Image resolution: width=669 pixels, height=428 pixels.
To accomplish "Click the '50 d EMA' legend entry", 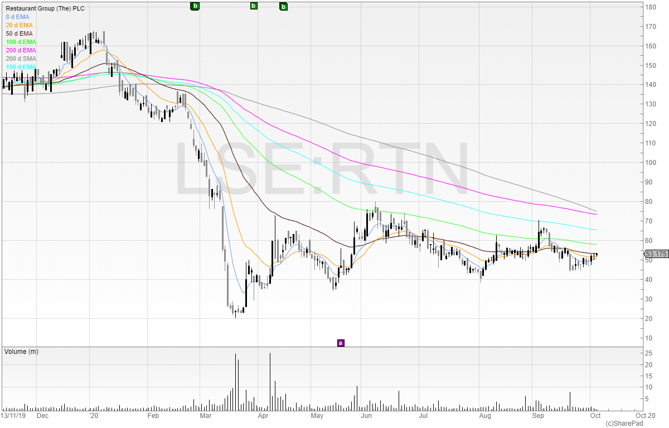I will click(x=19, y=33).
